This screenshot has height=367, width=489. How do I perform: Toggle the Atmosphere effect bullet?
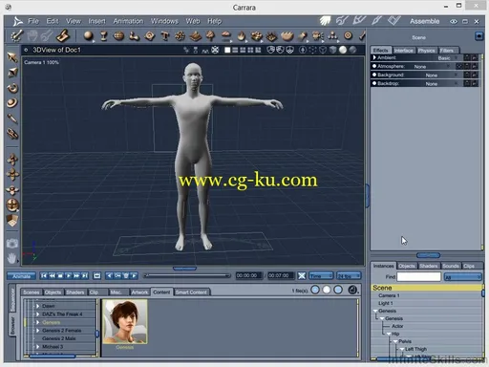tap(374, 66)
